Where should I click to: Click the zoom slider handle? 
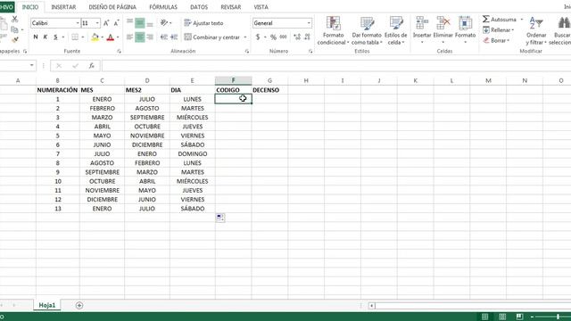[x=558, y=317]
